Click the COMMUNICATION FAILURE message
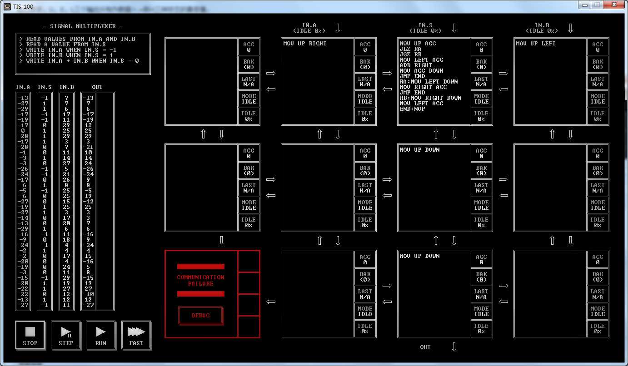 tap(201, 280)
